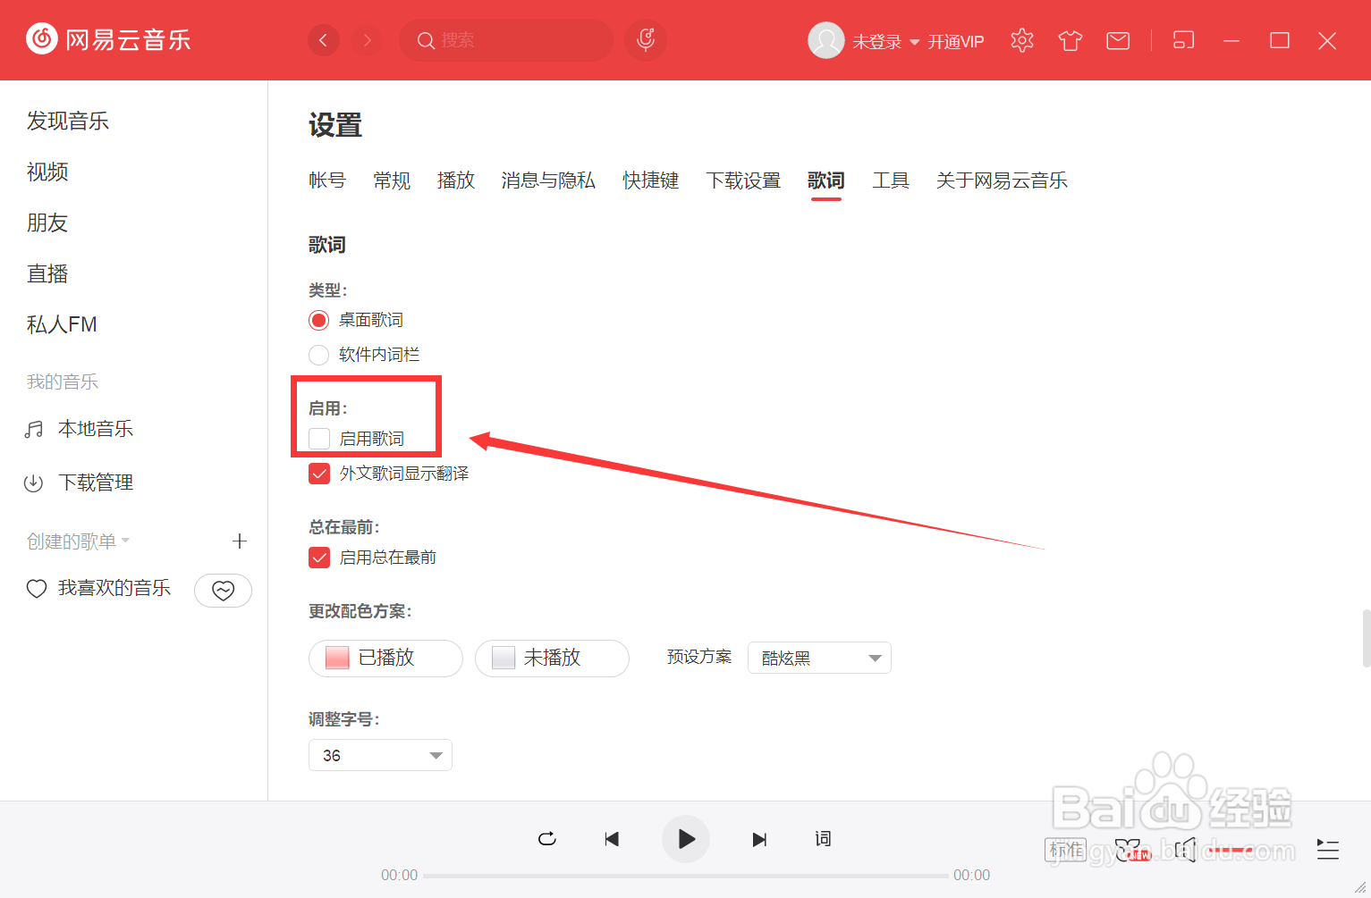Open the themes shirt icon
The image size is (1371, 898).
pyautogui.click(x=1070, y=40)
